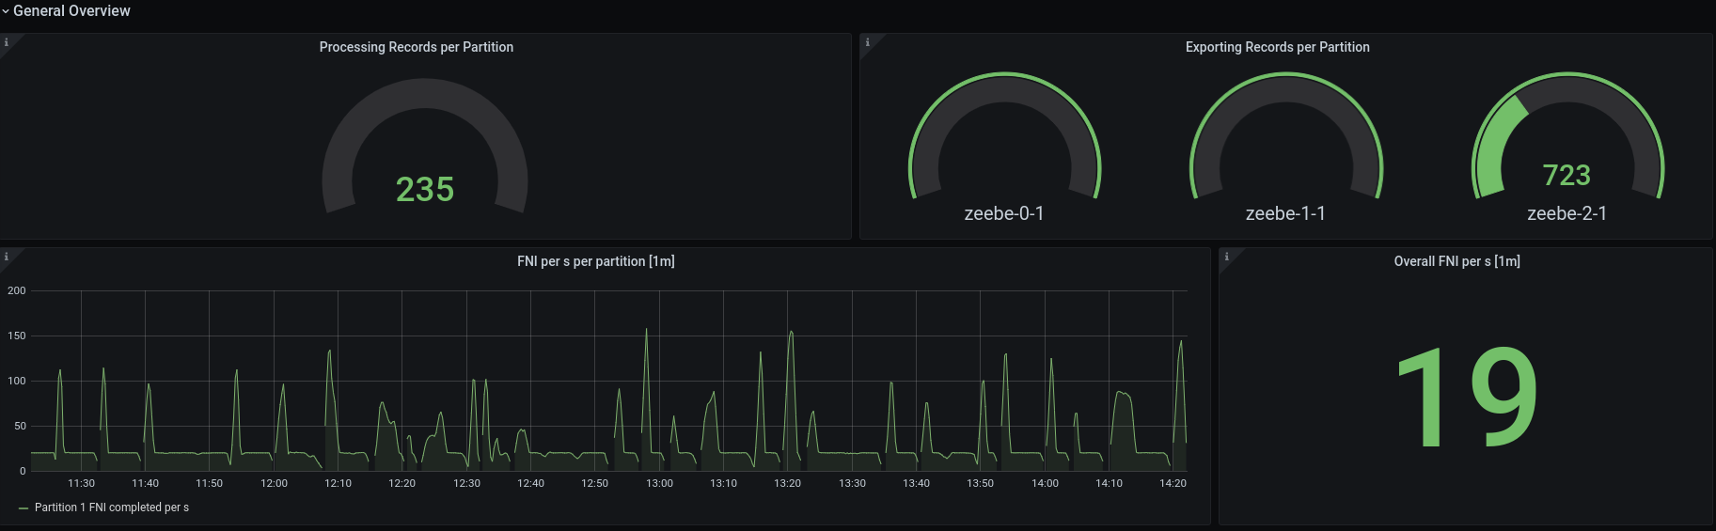Click the Overall FNI value 19
The width and height of the screenshot is (1716, 531).
coord(1467,397)
